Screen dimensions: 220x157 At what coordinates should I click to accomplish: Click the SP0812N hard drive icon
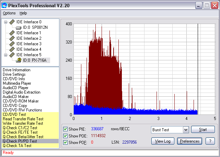[x=19, y=28]
